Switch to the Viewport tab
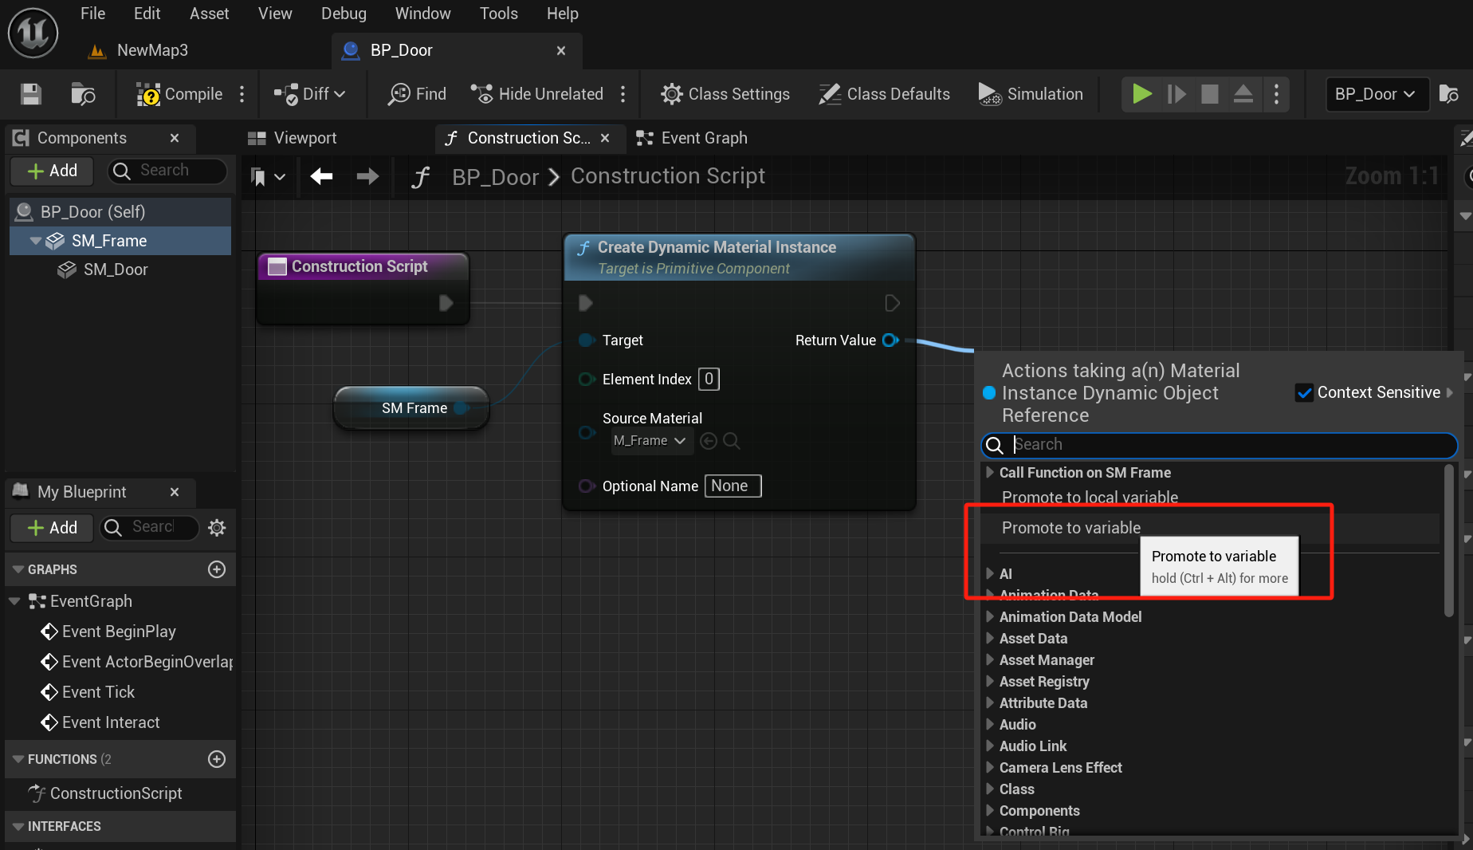 [x=293, y=138]
